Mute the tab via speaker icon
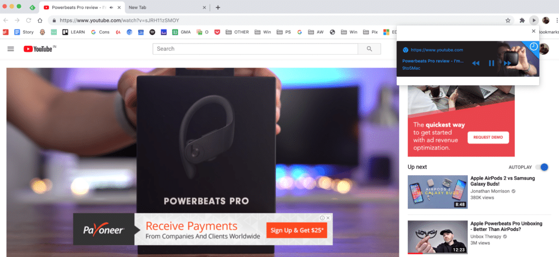 tap(111, 8)
